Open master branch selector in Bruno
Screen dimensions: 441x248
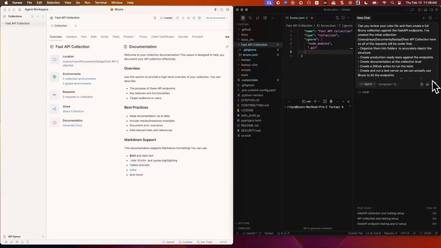coord(166,18)
